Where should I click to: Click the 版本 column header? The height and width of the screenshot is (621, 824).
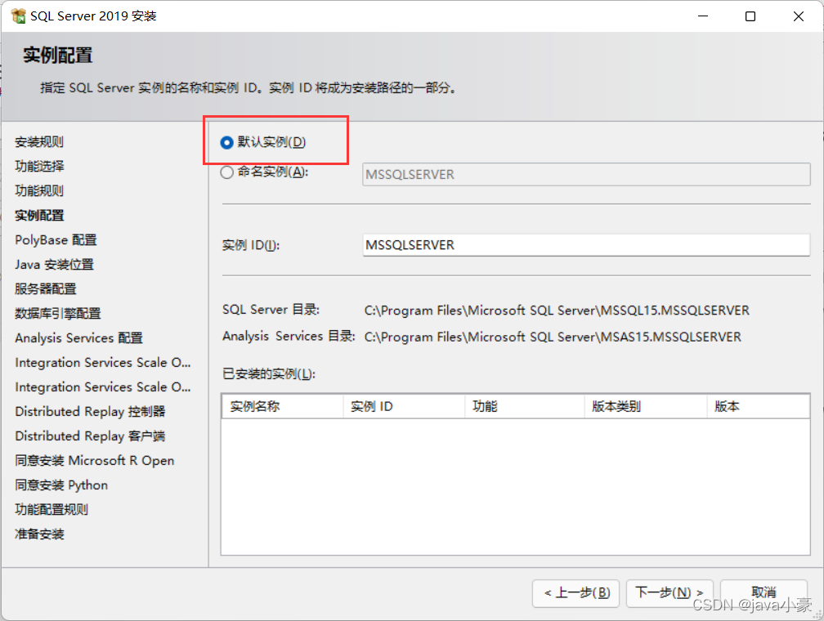pyautogui.click(x=758, y=406)
